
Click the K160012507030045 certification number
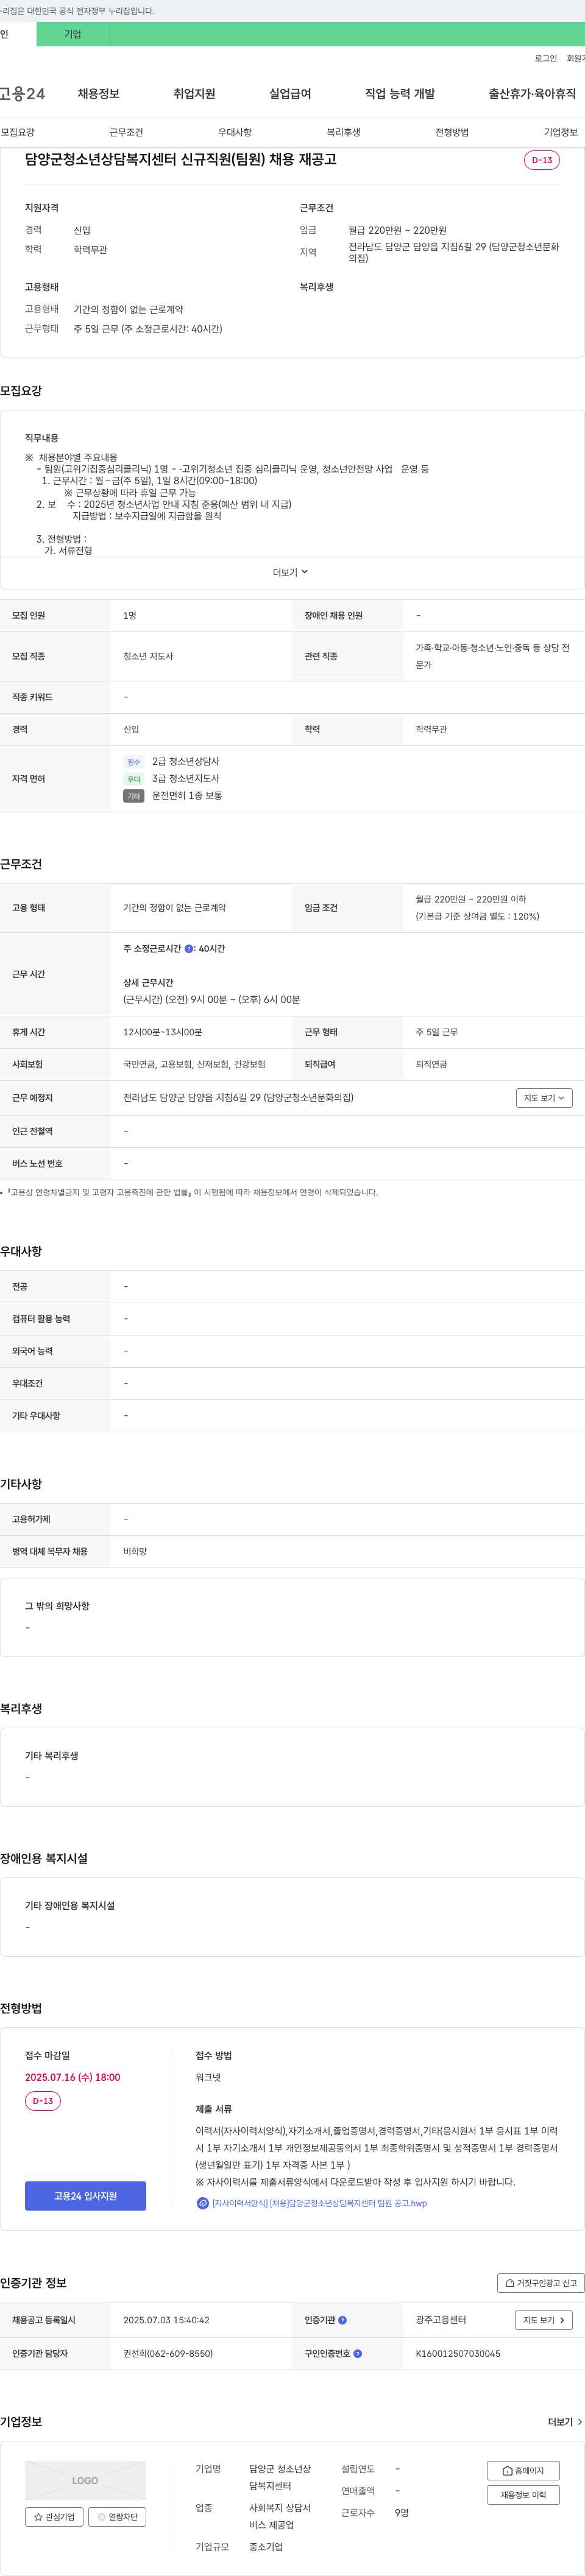458,2354
